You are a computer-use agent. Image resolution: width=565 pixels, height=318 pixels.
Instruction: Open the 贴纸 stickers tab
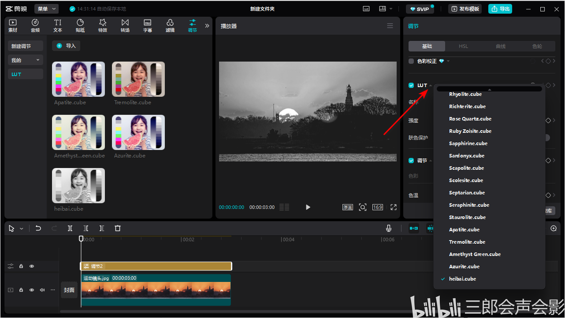pos(80,26)
